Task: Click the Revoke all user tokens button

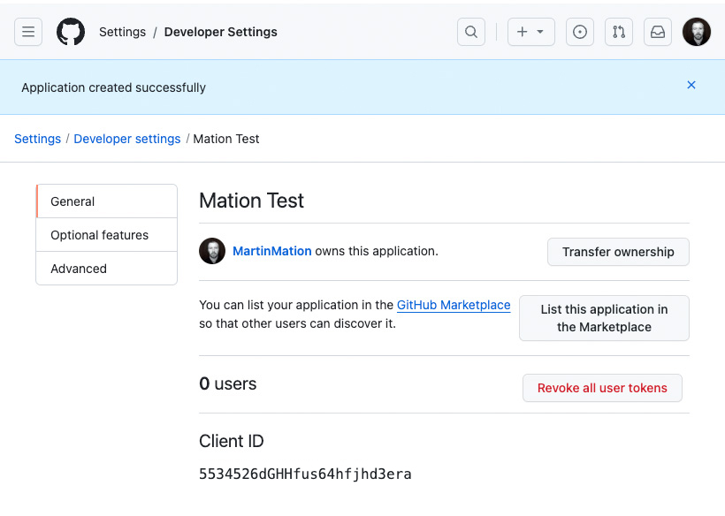Action: pyautogui.click(x=602, y=388)
